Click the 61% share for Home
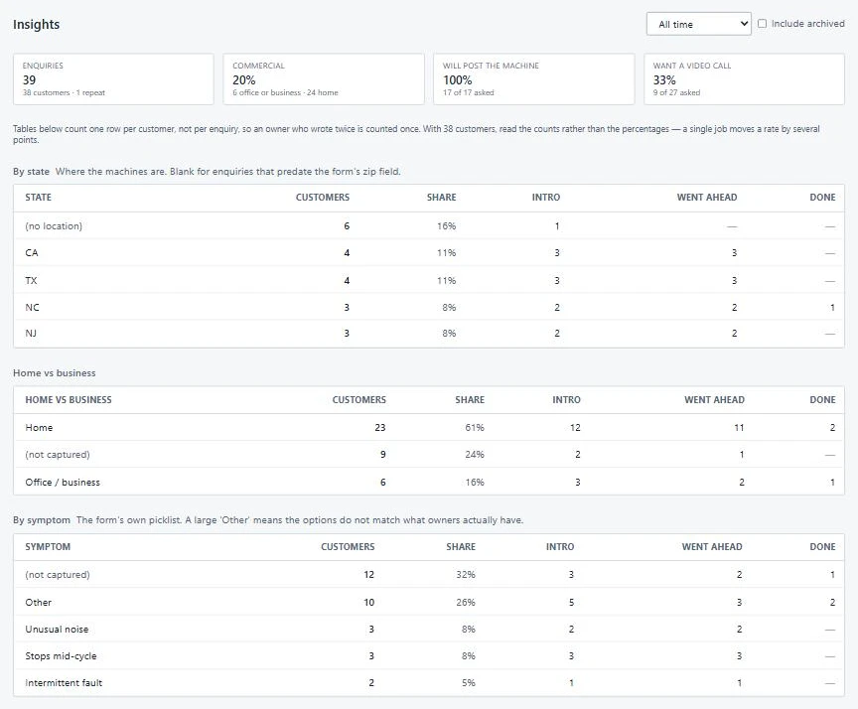 [x=475, y=427]
